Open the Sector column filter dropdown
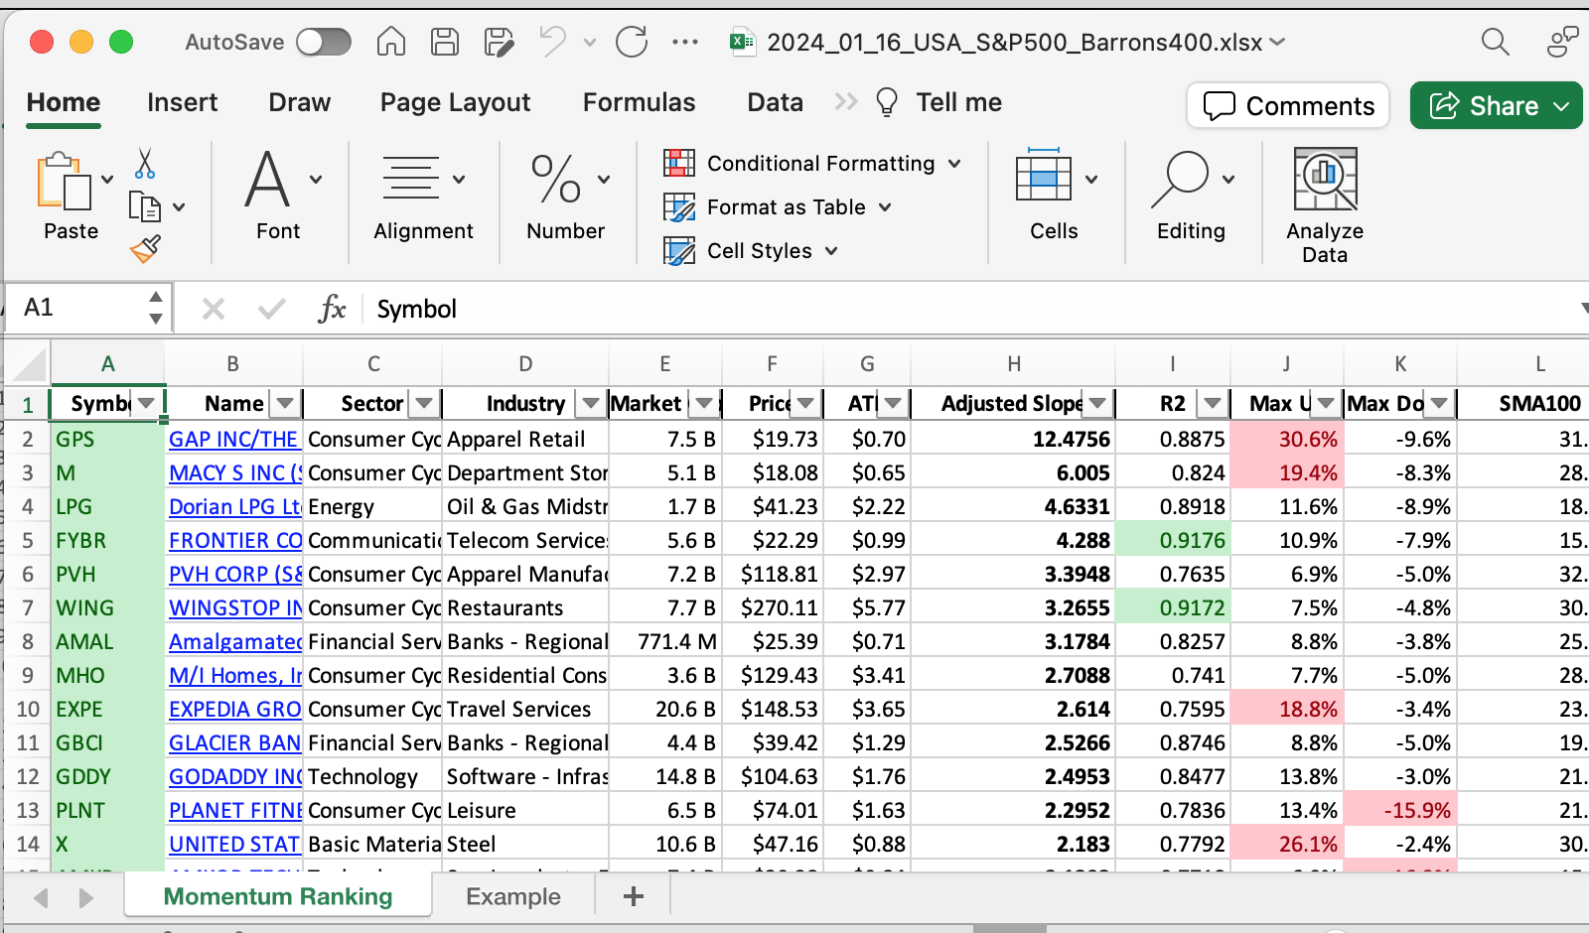This screenshot has height=933, width=1589. pos(424,404)
